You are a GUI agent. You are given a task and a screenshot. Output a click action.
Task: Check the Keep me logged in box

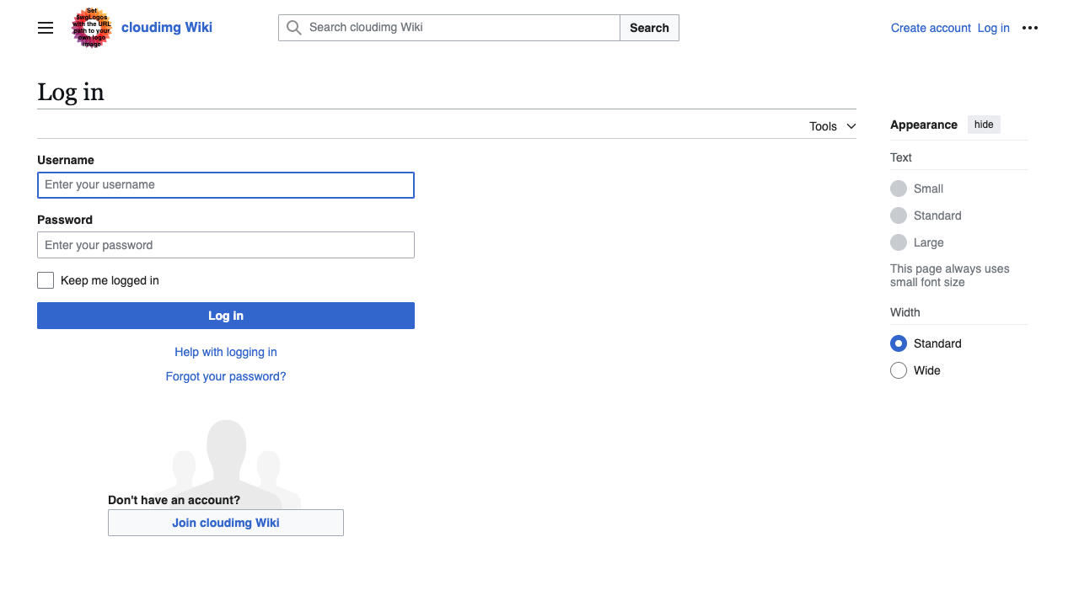[46, 280]
